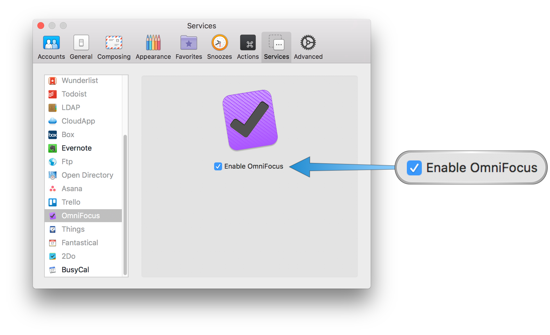550x335 pixels.
Task: Choose Trello in the services list
Action: pyautogui.click(x=83, y=202)
